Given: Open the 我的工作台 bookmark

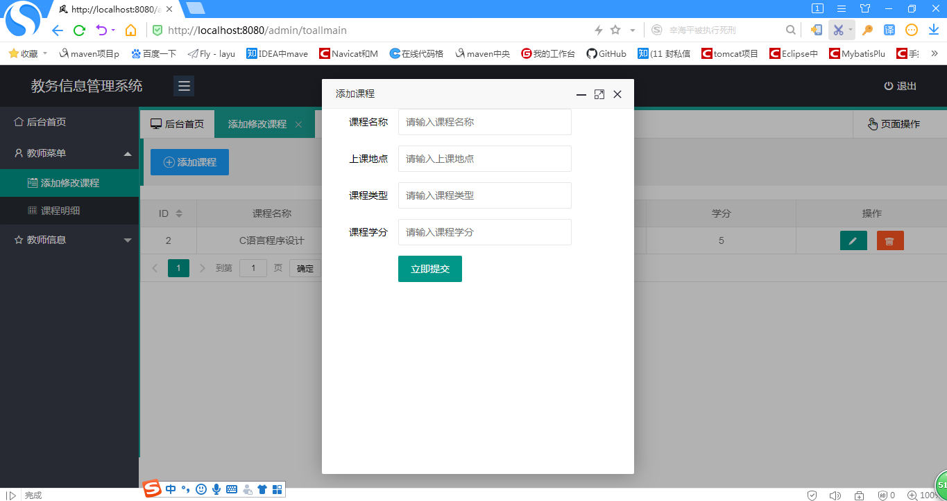Looking at the screenshot, I should point(548,53).
